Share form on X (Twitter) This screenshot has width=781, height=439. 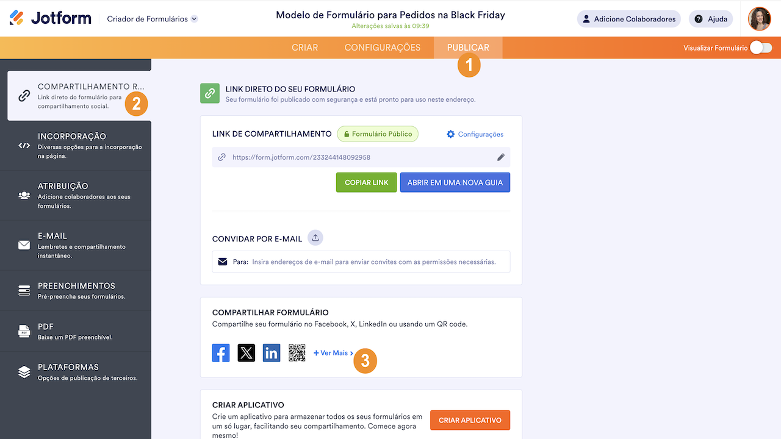coord(247,353)
